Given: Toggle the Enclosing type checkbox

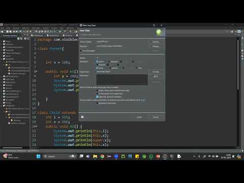Looking at the screenshot, I should 81,51.
